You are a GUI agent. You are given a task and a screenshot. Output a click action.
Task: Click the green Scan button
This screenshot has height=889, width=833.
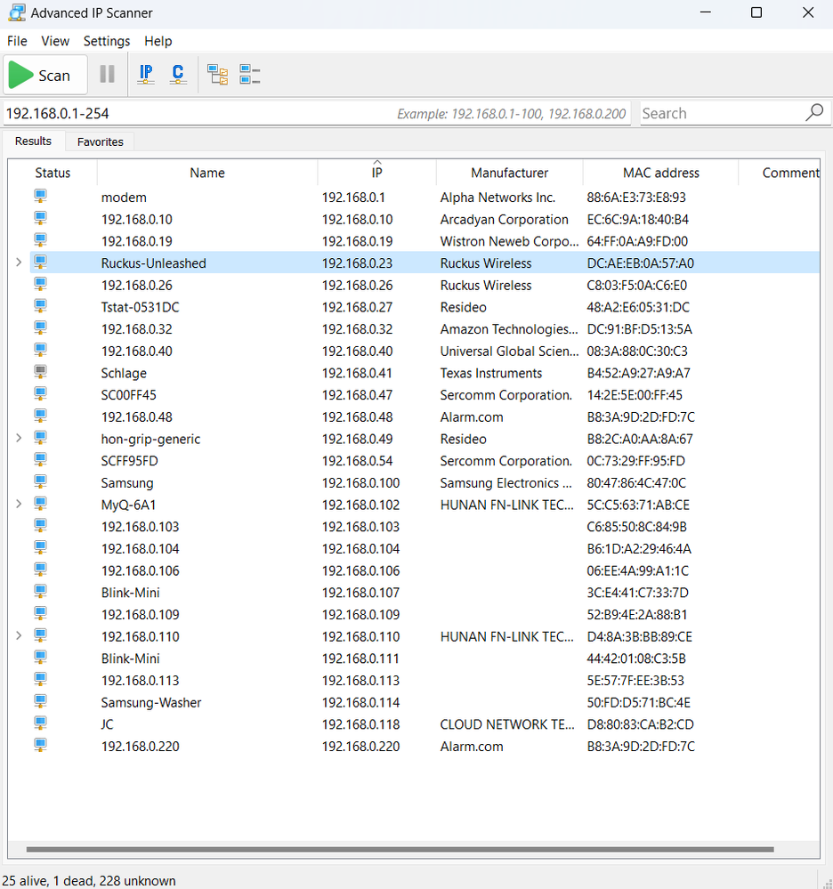click(x=45, y=76)
